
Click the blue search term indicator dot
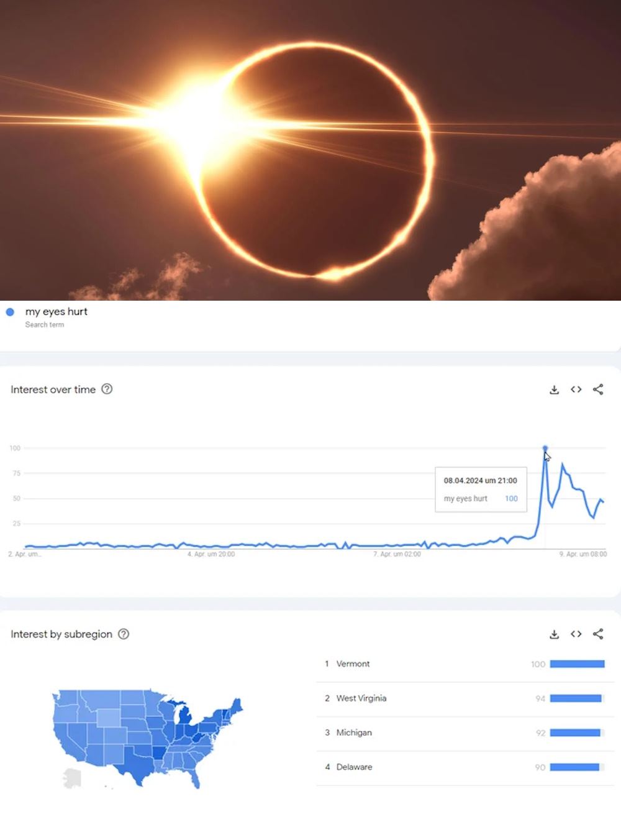click(9, 311)
